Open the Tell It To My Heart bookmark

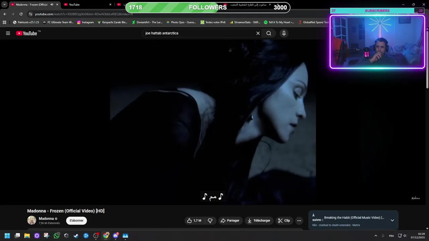[279, 22]
